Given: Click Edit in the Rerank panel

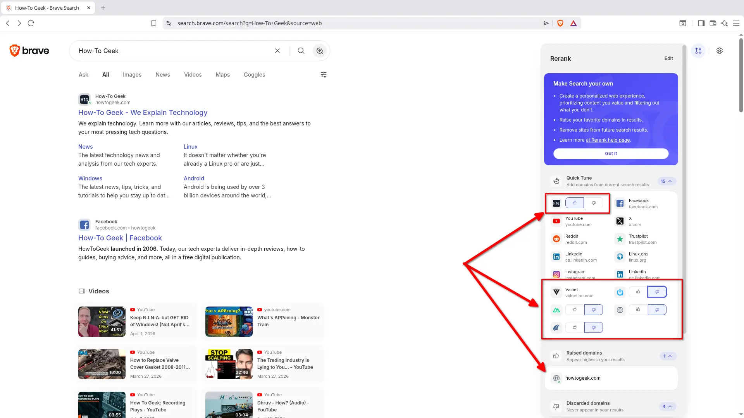Looking at the screenshot, I should point(668,58).
